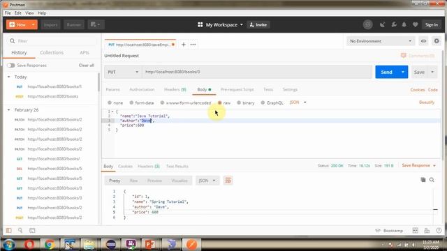
Task: Open request Headers (9) tab
Action: coord(175,90)
